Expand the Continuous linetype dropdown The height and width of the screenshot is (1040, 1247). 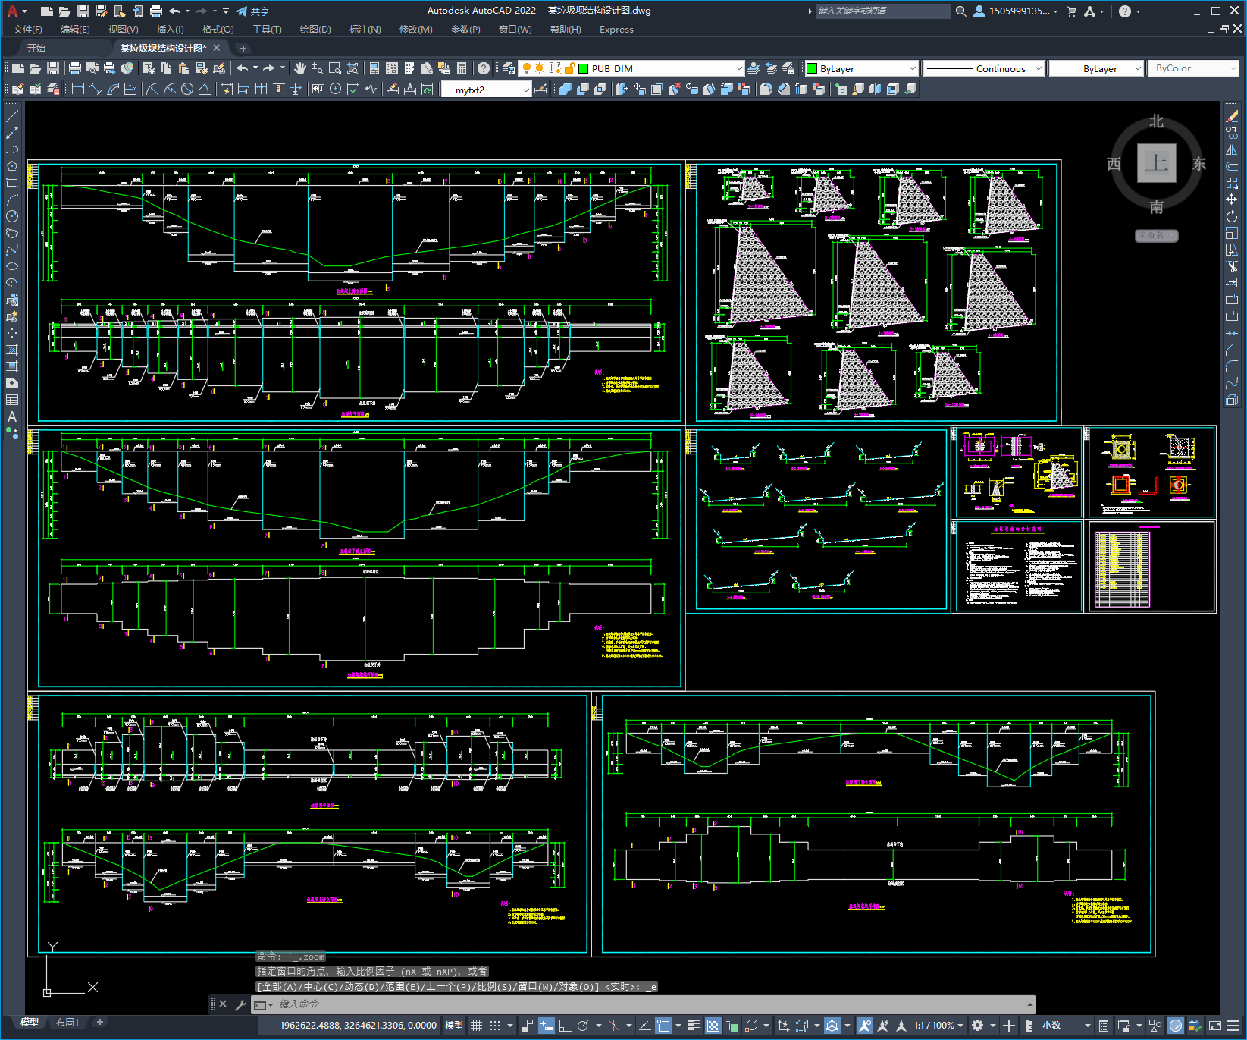pyautogui.click(x=983, y=68)
